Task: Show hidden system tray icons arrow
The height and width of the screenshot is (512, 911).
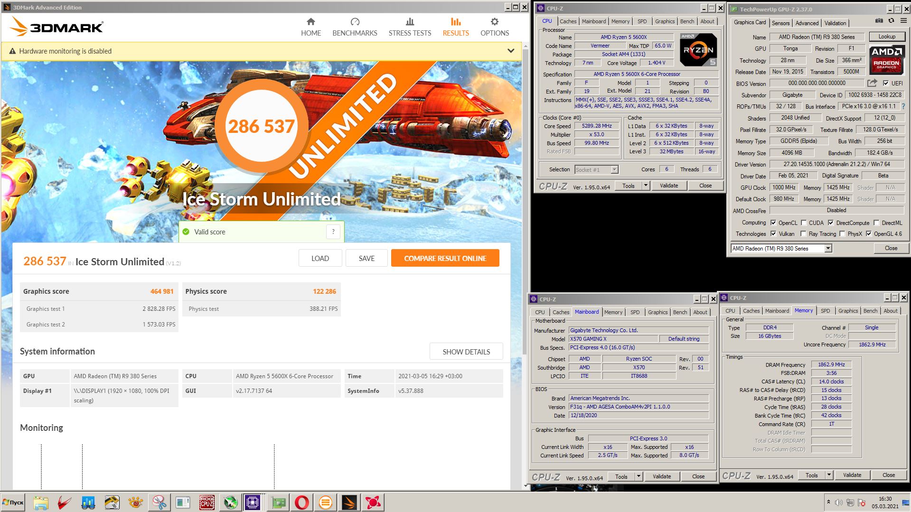Action: [828, 502]
